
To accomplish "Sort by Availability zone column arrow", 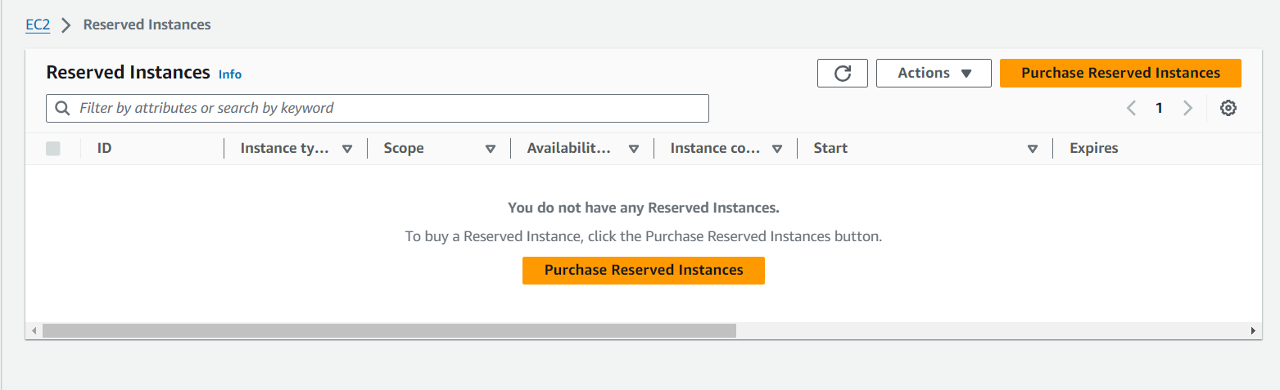I will pos(633,149).
